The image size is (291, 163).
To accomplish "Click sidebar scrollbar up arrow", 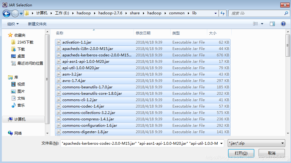I will (x=47, y=32).
